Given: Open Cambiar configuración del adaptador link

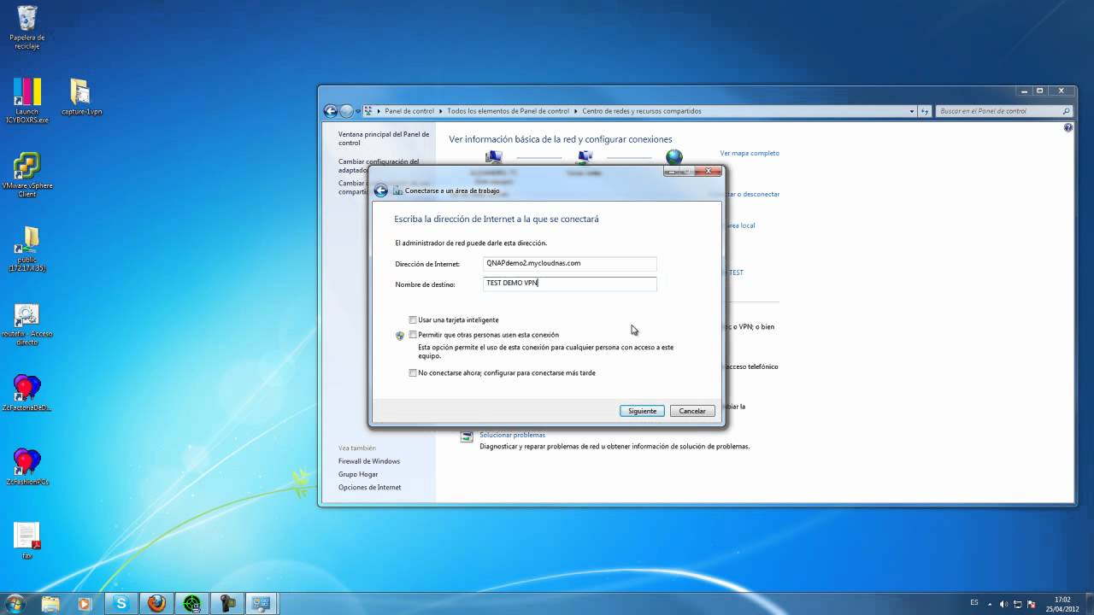Looking at the screenshot, I should point(379,166).
